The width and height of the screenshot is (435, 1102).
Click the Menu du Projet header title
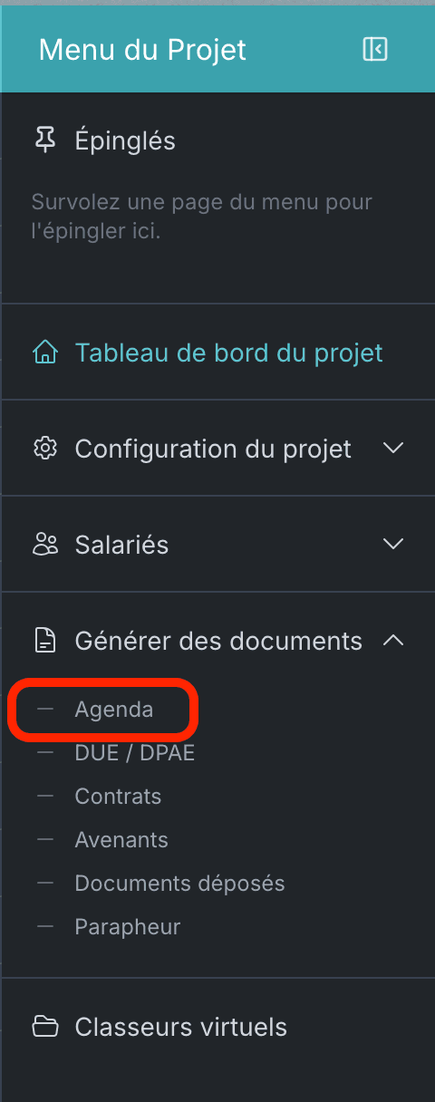[142, 49]
